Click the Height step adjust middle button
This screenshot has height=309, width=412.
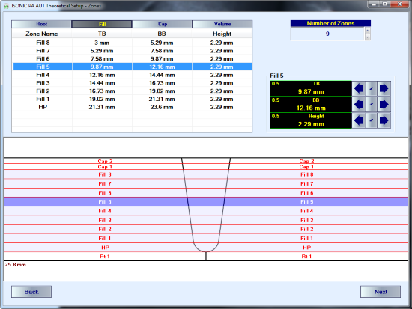pos(372,120)
